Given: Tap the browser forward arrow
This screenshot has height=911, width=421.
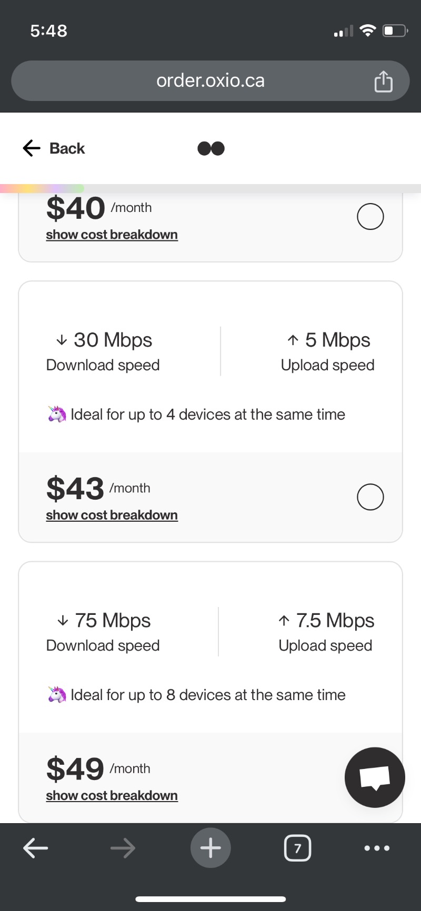Looking at the screenshot, I should [x=123, y=848].
